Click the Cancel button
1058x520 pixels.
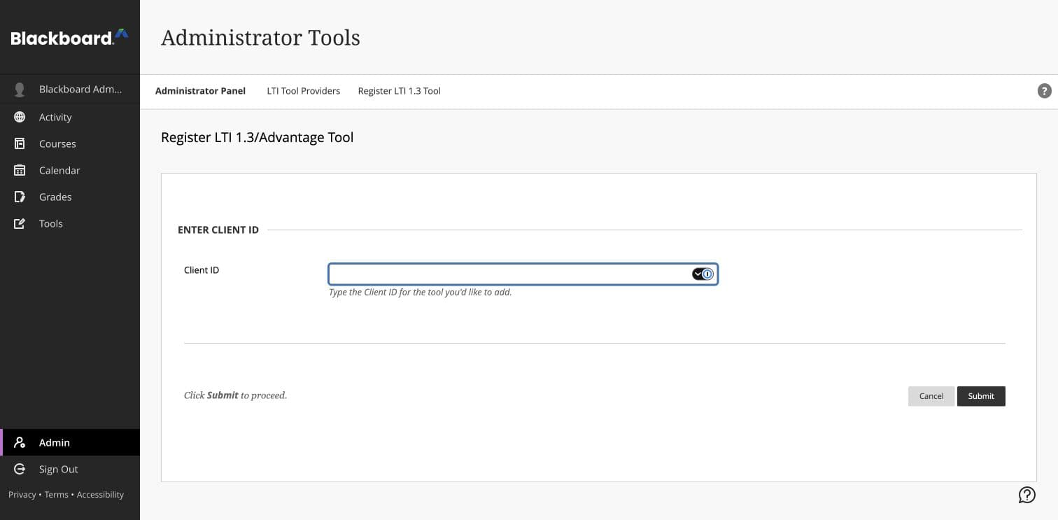click(931, 396)
